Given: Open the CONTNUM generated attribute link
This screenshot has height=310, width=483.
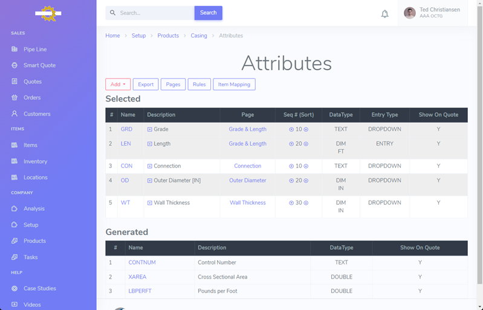Looking at the screenshot, I should (x=142, y=262).
